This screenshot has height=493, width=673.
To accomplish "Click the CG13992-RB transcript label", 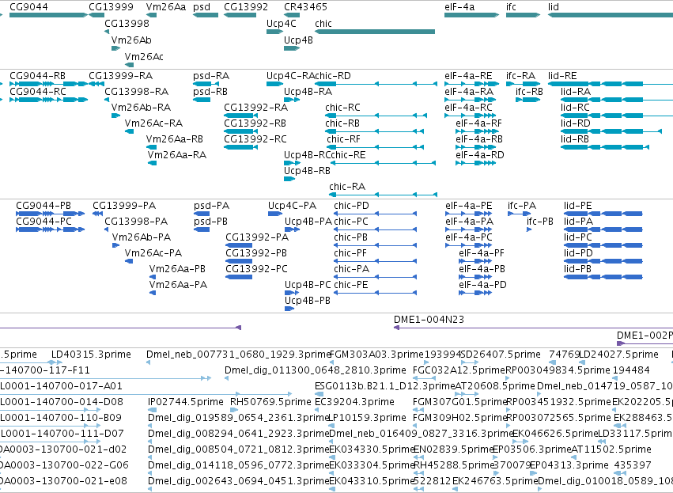I will [x=255, y=123].
